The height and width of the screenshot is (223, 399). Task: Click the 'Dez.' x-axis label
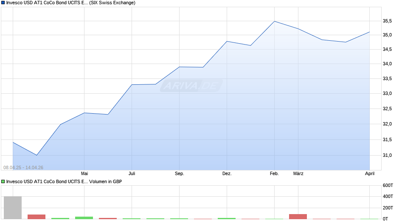[227, 174]
